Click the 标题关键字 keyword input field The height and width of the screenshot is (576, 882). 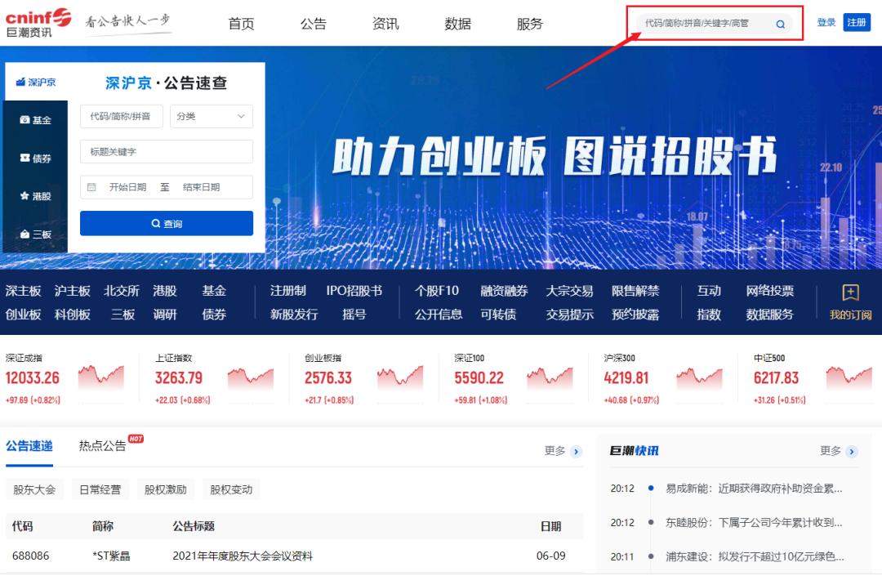pyautogui.click(x=167, y=152)
